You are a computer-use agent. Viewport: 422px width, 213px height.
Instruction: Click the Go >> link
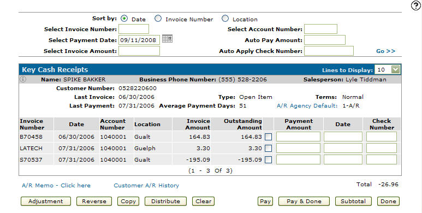pos(385,51)
